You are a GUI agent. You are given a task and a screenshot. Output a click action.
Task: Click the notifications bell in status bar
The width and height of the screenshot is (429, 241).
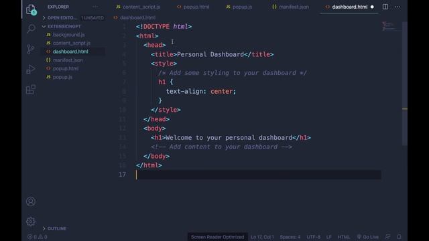(400, 236)
